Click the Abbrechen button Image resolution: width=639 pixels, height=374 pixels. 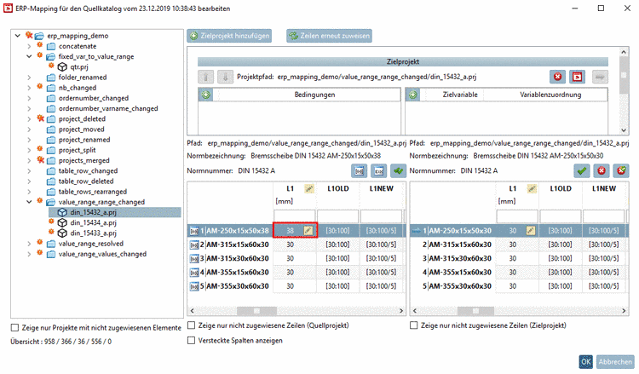615,361
